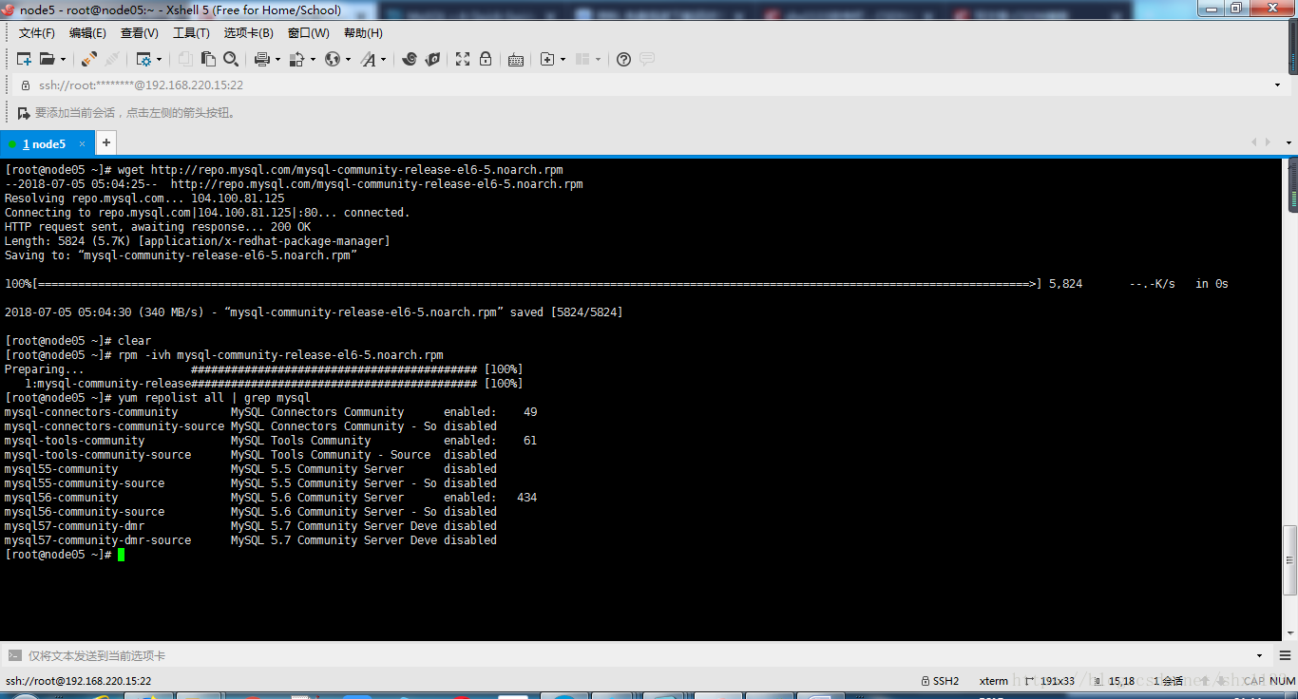Open session Properties gear icon
1298x699 pixels.
click(143, 59)
